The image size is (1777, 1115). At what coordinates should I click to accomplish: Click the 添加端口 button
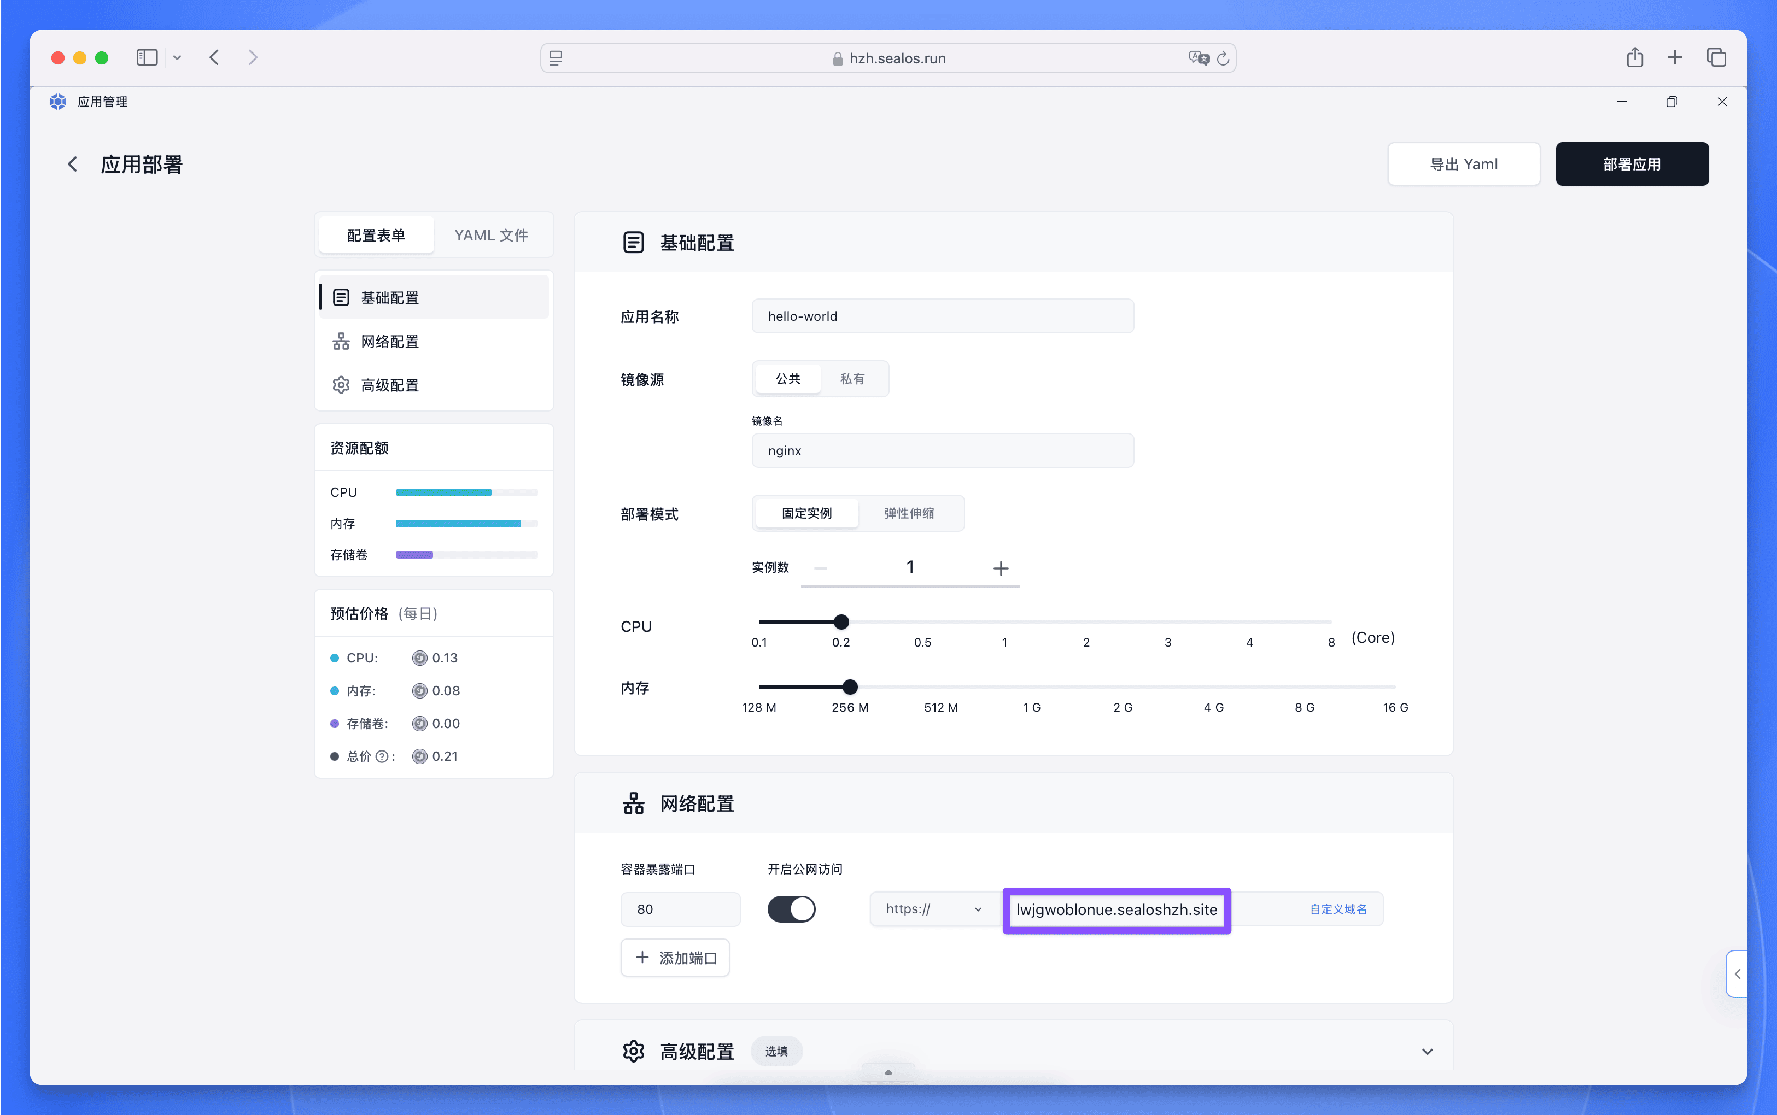tap(675, 957)
